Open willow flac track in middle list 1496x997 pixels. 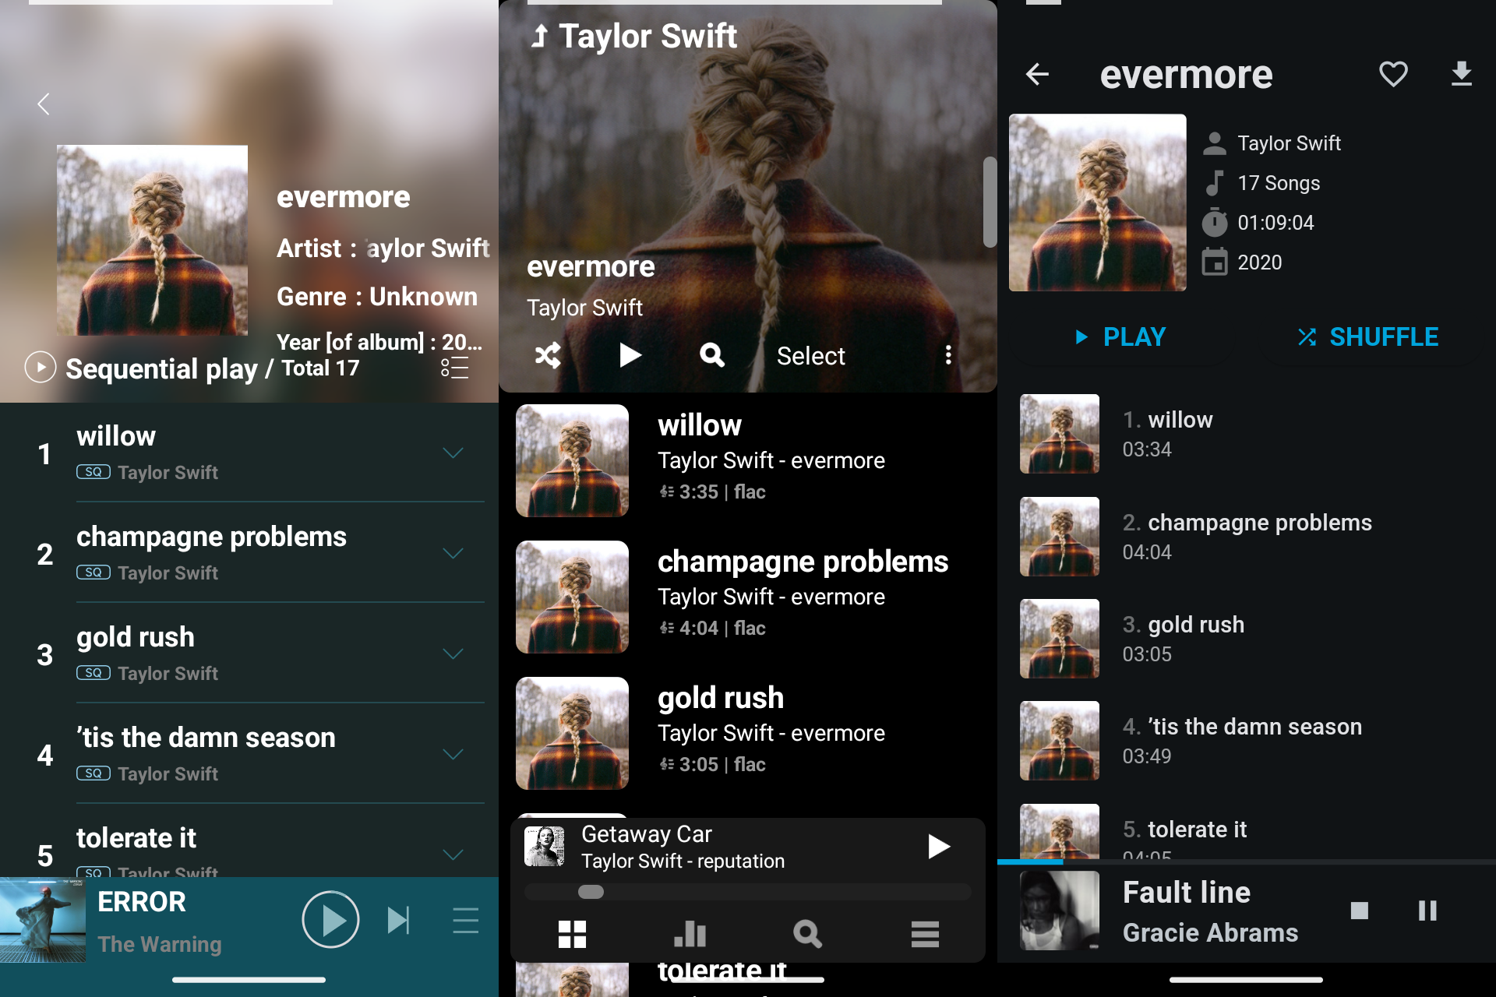[x=748, y=460]
